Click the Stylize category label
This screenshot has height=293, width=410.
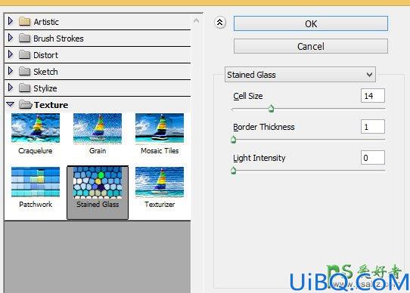click(45, 88)
